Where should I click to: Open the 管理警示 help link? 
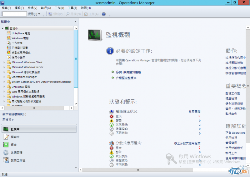(231, 143)
